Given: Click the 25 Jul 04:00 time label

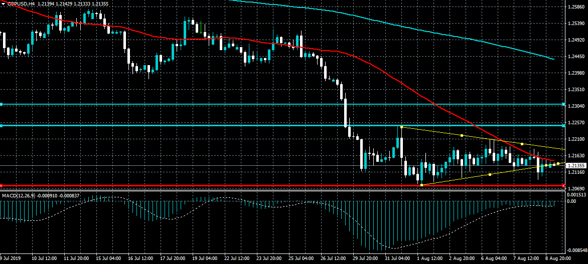Looking at the screenshot, I should pos(302,258).
